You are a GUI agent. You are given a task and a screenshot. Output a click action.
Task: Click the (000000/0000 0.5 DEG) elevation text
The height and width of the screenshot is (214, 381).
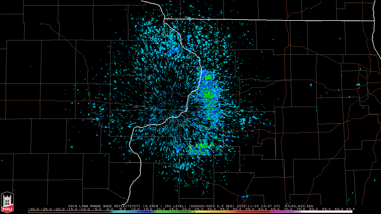click(x=212, y=206)
